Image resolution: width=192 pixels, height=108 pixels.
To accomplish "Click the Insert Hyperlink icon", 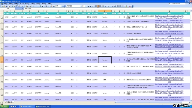I will (x=40, y=6).
